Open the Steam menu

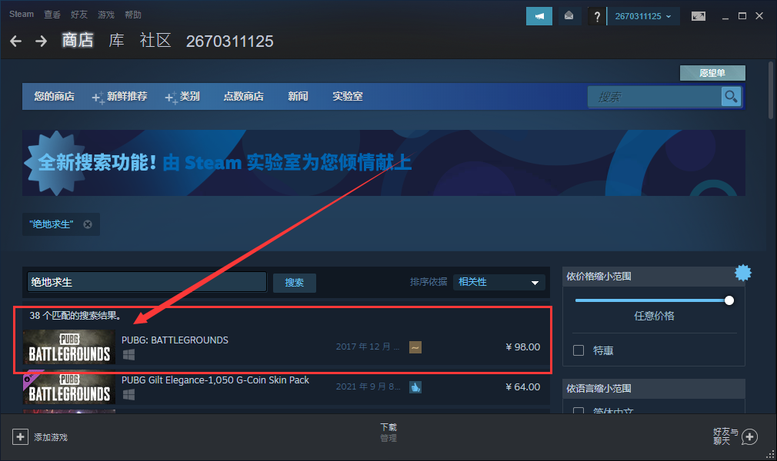(x=22, y=15)
